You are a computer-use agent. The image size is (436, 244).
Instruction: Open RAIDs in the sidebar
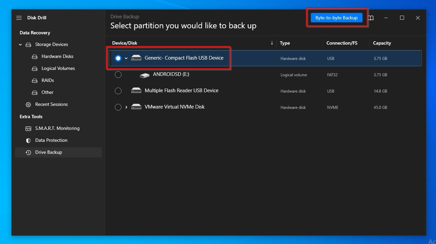click(48, 80)
